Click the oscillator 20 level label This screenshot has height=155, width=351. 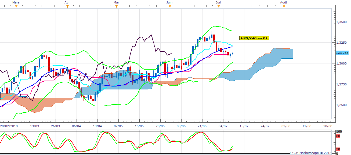(x=338, y=149)
